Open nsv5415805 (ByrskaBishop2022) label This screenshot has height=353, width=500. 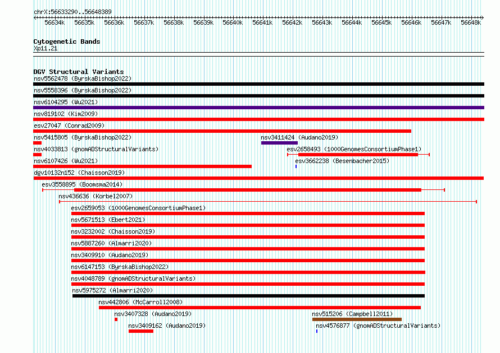point(83,137)
